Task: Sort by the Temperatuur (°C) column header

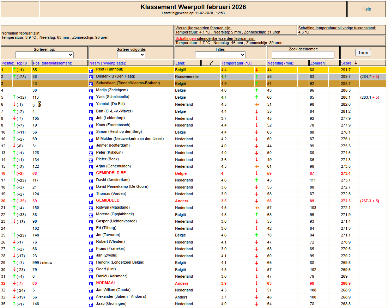Action: click(x=237, y=63)
